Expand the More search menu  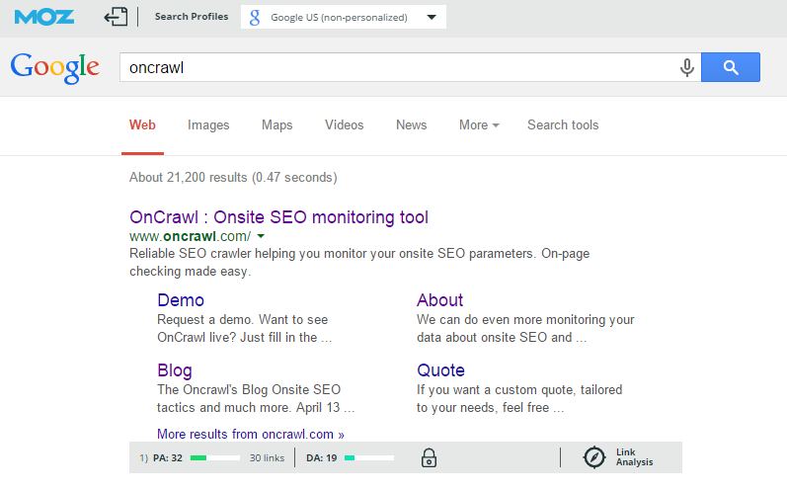(x=479, y=124)
